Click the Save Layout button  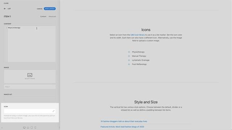(x=50, y=9)
